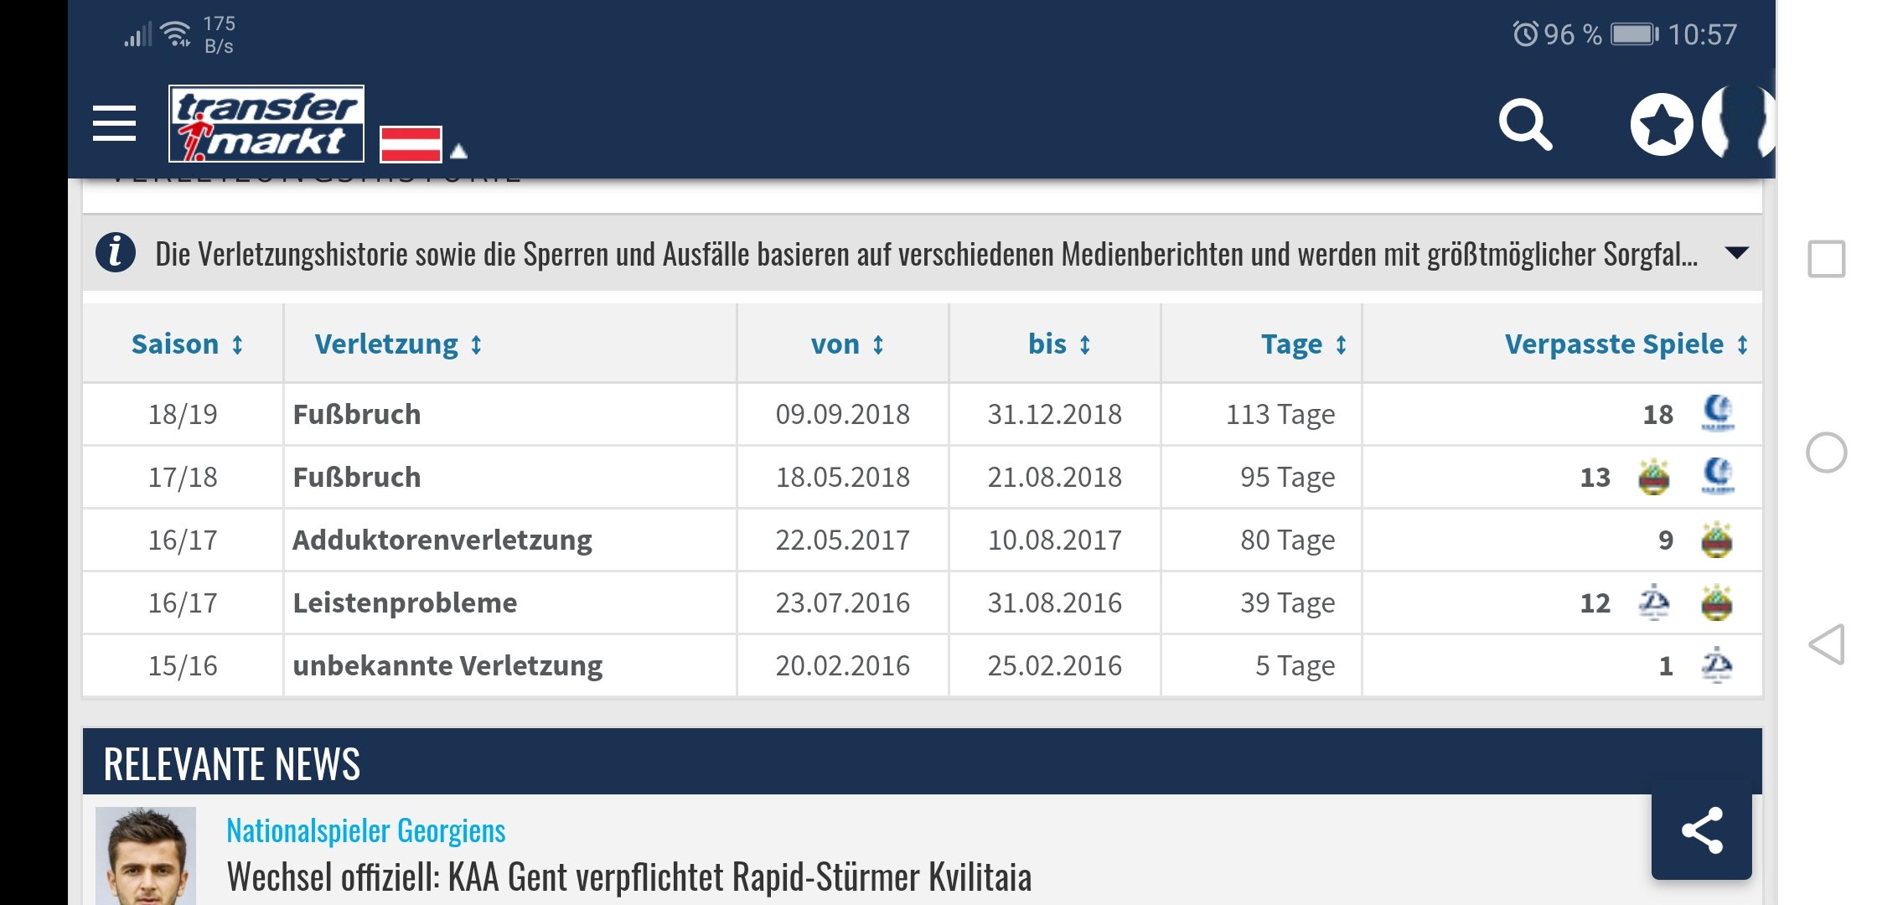The height and width of the screenshot is (905, 1877).
Task: Tap the Rapid Wien crest in 16/17 Adduktorenverletzung row
Action: 1717,540
